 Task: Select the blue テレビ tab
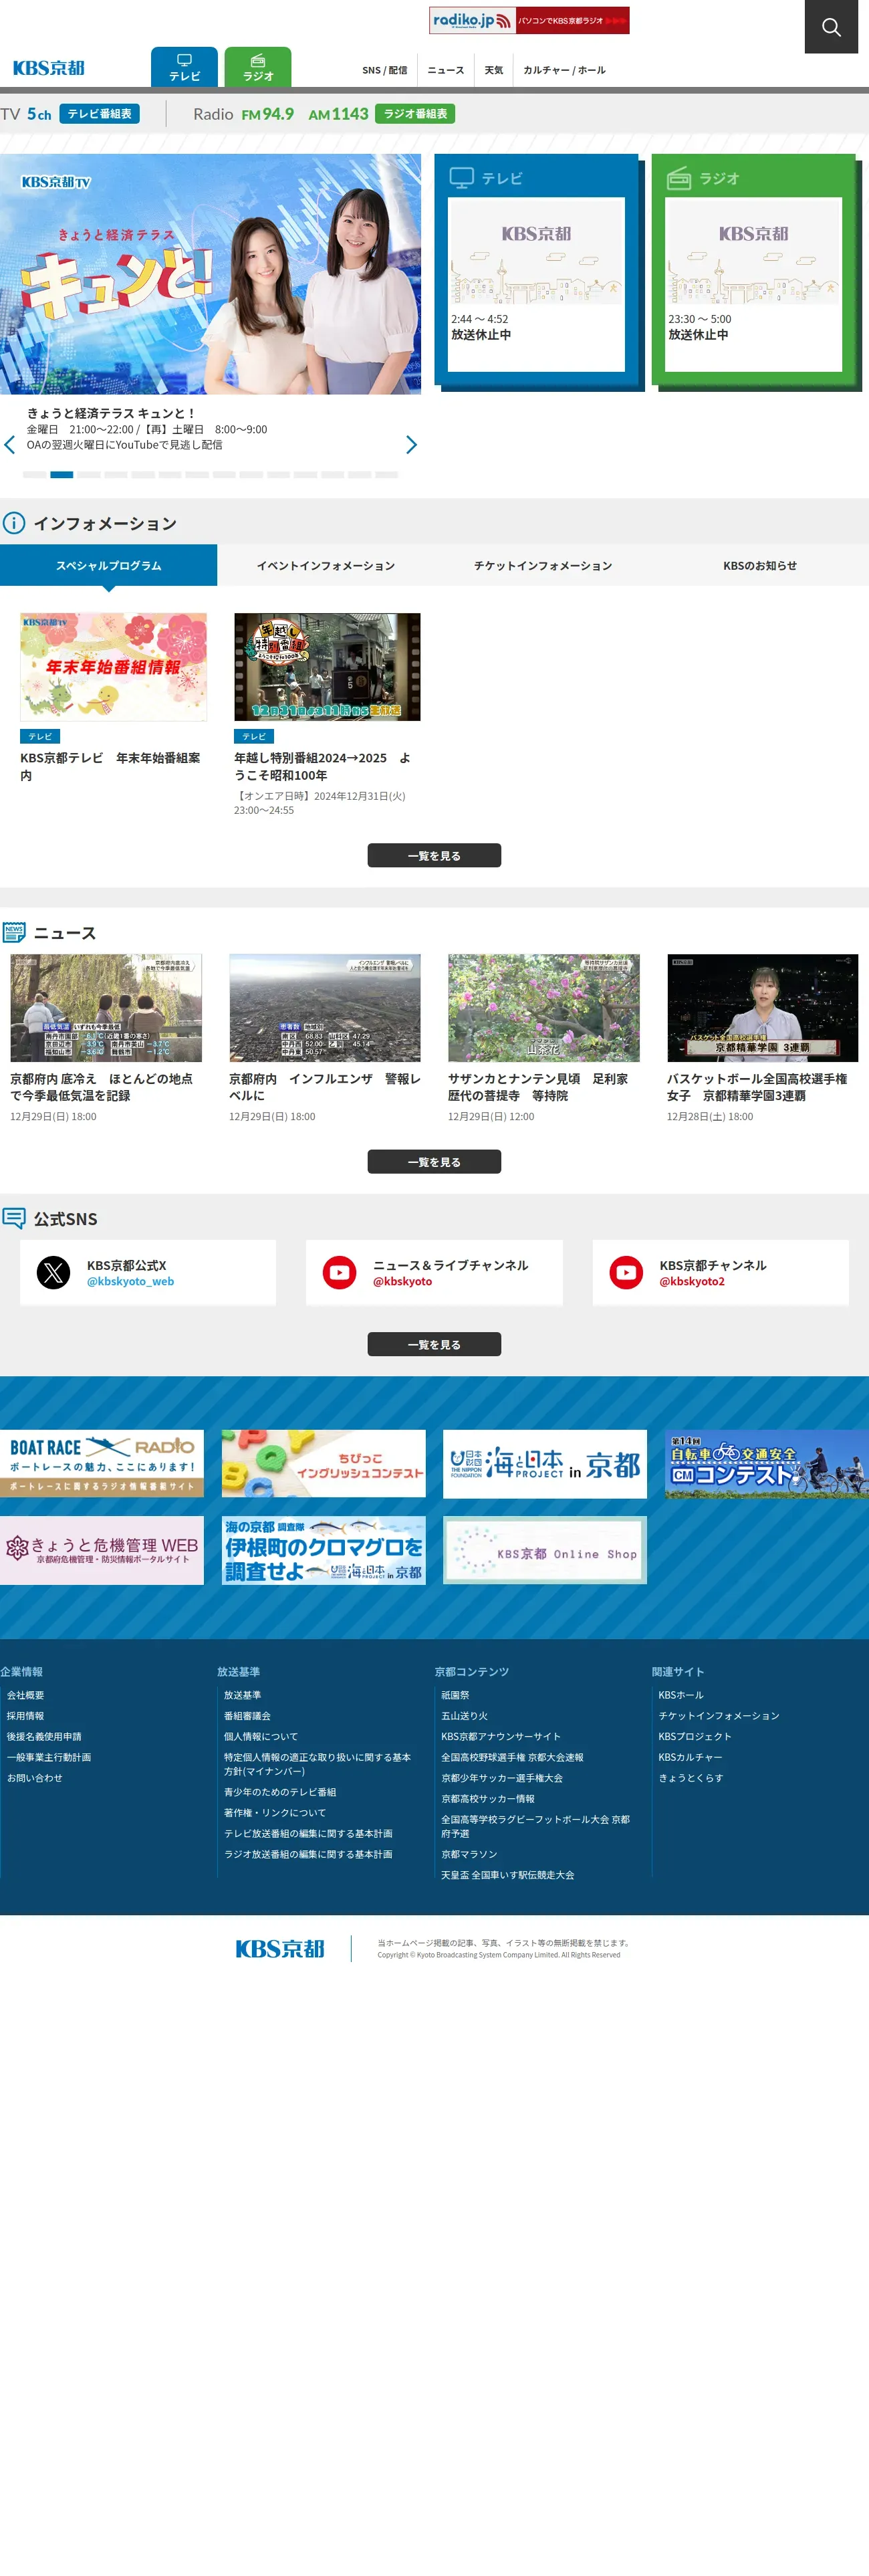tap(184, 67)
